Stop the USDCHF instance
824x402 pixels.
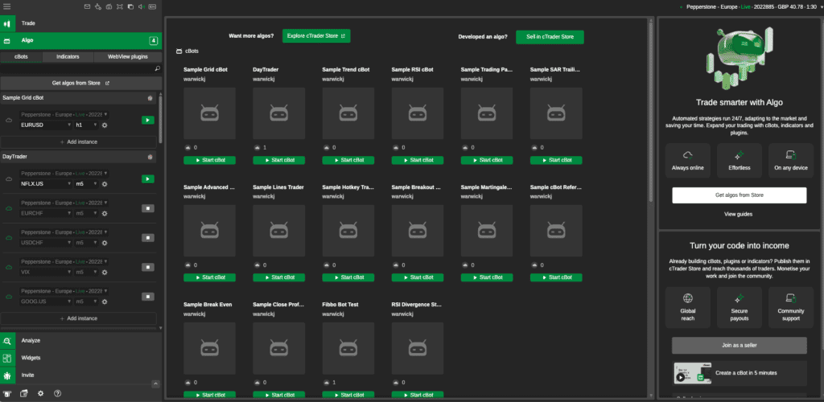click(148, 238)
